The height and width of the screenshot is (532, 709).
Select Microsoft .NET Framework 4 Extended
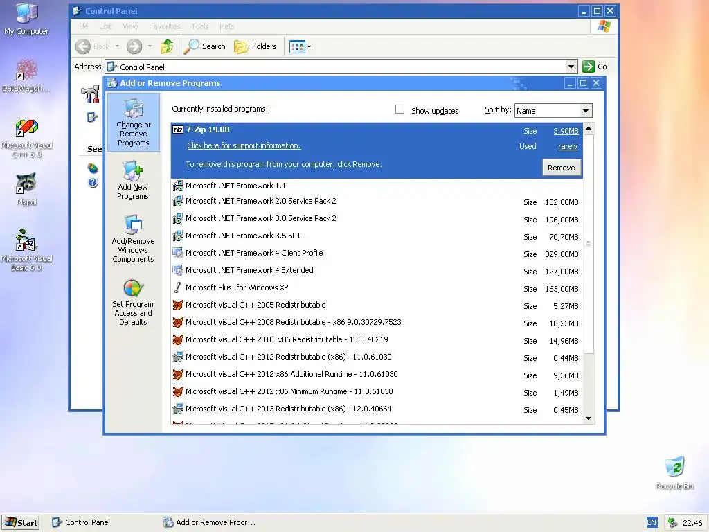coord(377,271)
